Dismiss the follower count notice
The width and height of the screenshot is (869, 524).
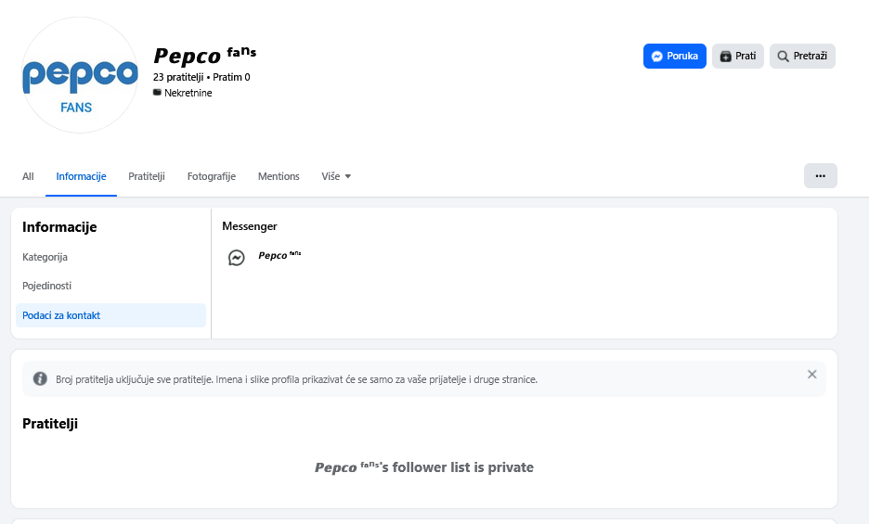pos(812,375)
